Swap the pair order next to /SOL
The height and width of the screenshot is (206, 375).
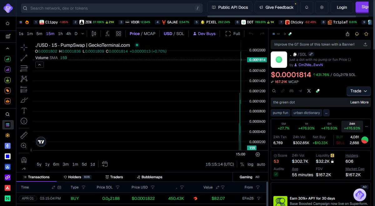pos(311,54)
